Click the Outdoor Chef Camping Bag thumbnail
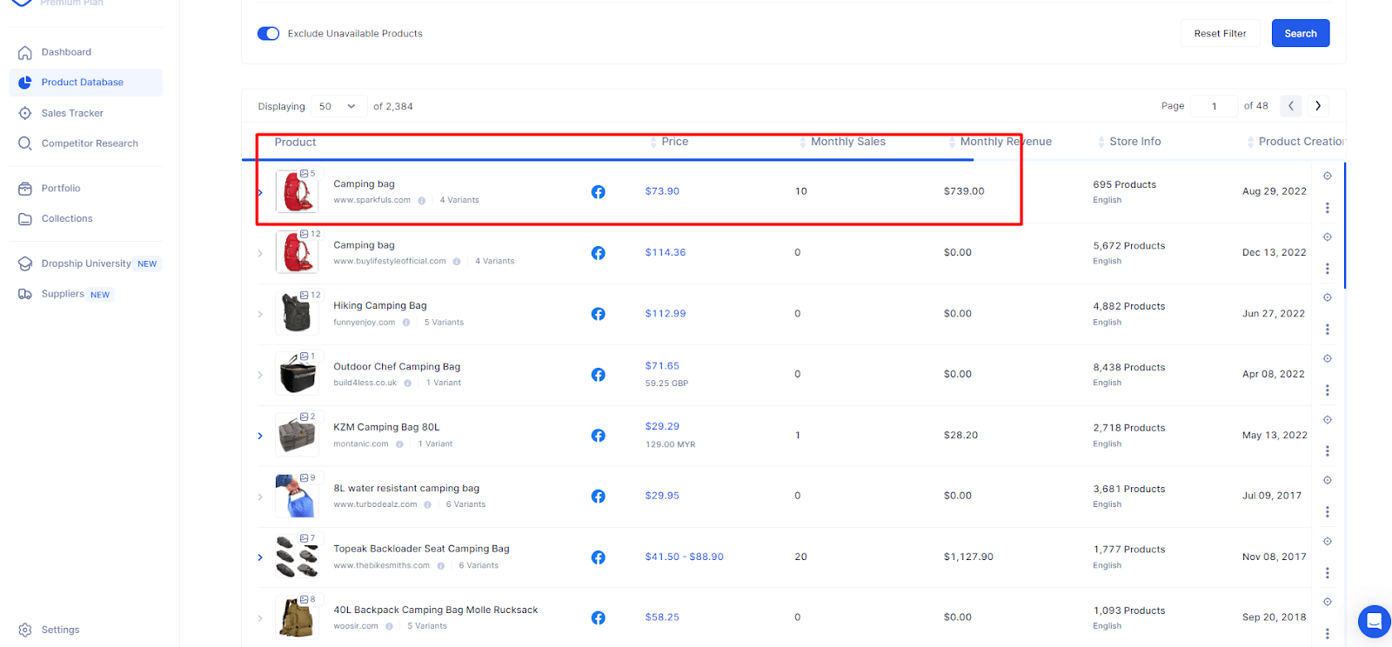 coord(297,375)
